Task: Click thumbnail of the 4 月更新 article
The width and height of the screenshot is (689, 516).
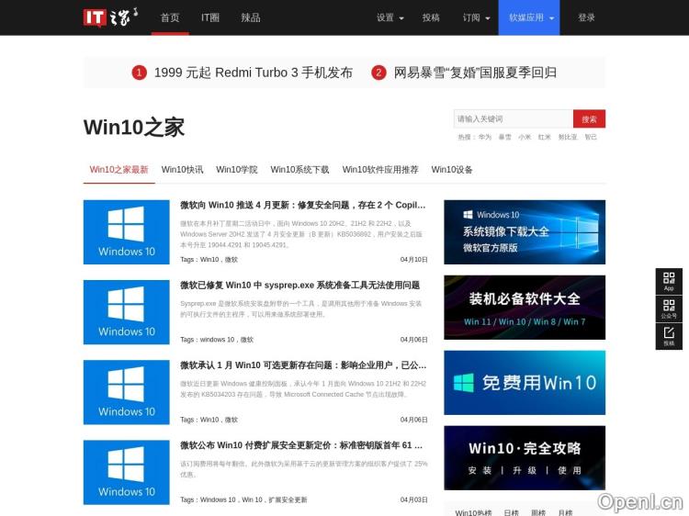Action: [x=127, y=232]
